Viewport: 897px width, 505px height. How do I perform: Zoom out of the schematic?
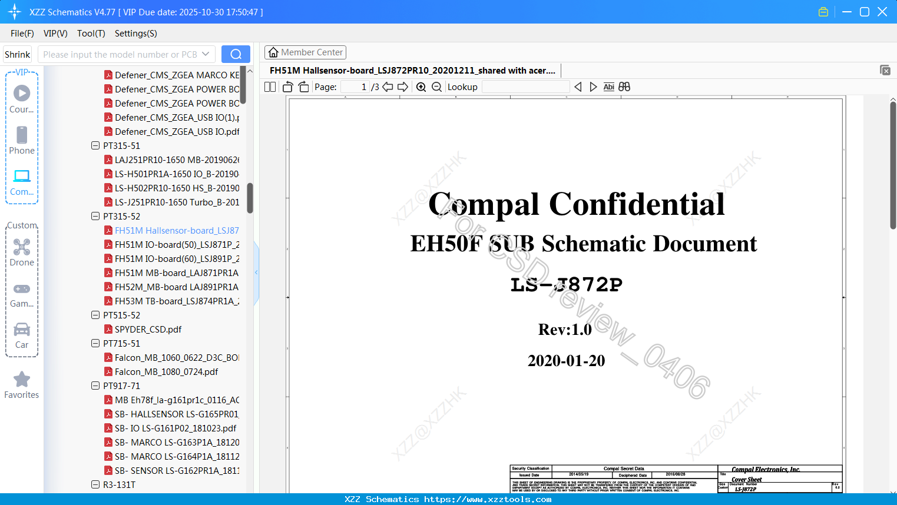pos(436,87)
